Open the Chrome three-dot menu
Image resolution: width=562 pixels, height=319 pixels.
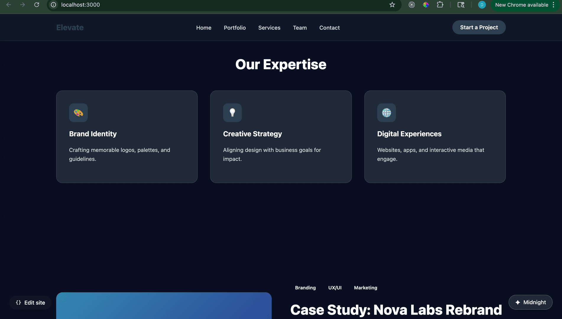(553, 5)
